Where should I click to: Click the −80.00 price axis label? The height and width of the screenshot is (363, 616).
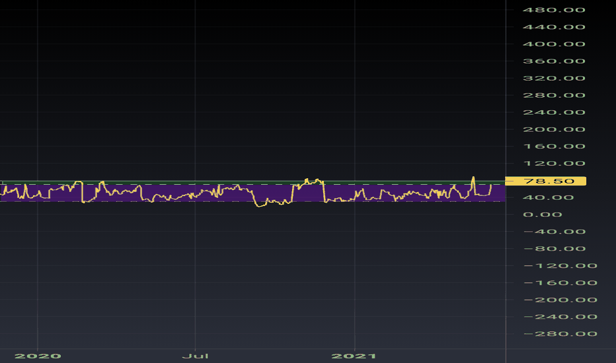pyautogui.click(x=555, y=249)
